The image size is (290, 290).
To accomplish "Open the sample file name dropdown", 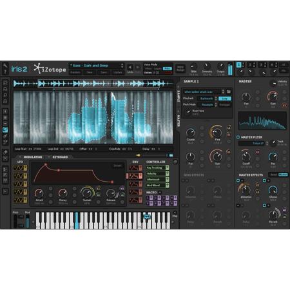I will click(202, 92).
